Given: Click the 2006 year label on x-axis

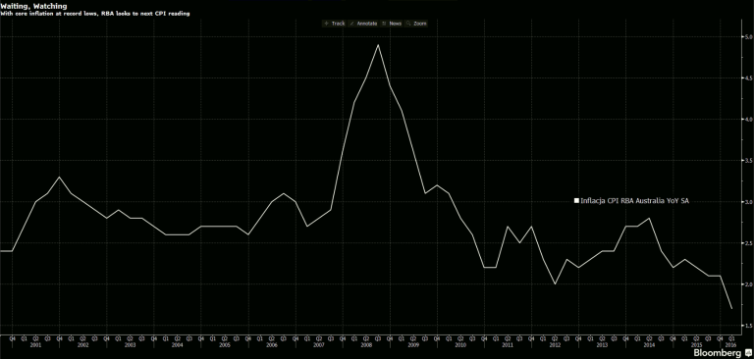Looking at the screenshot, I should tap(271, 344).
